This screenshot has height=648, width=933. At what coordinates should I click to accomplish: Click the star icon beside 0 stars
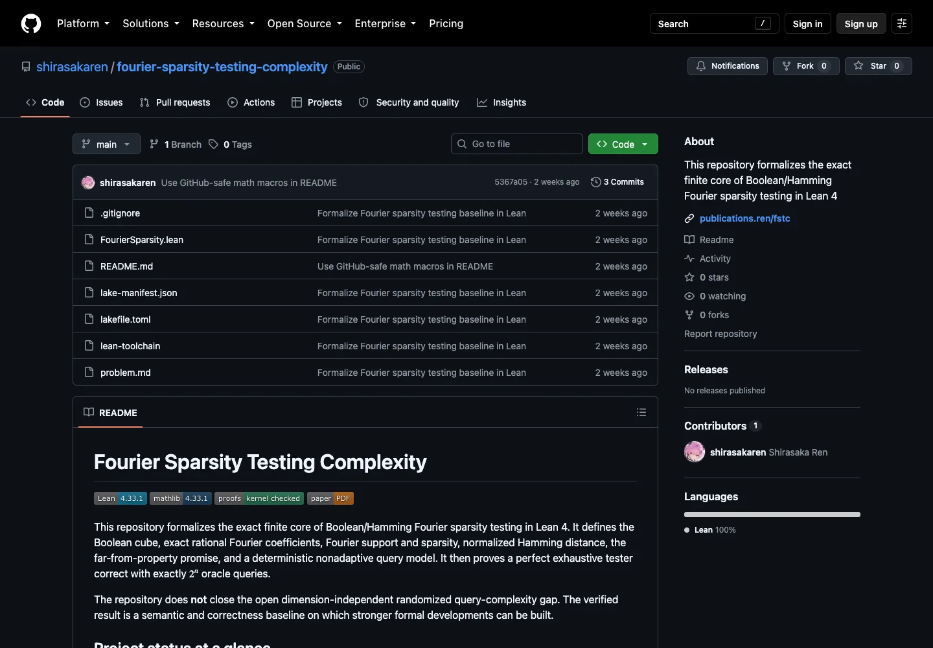(689, 277)
